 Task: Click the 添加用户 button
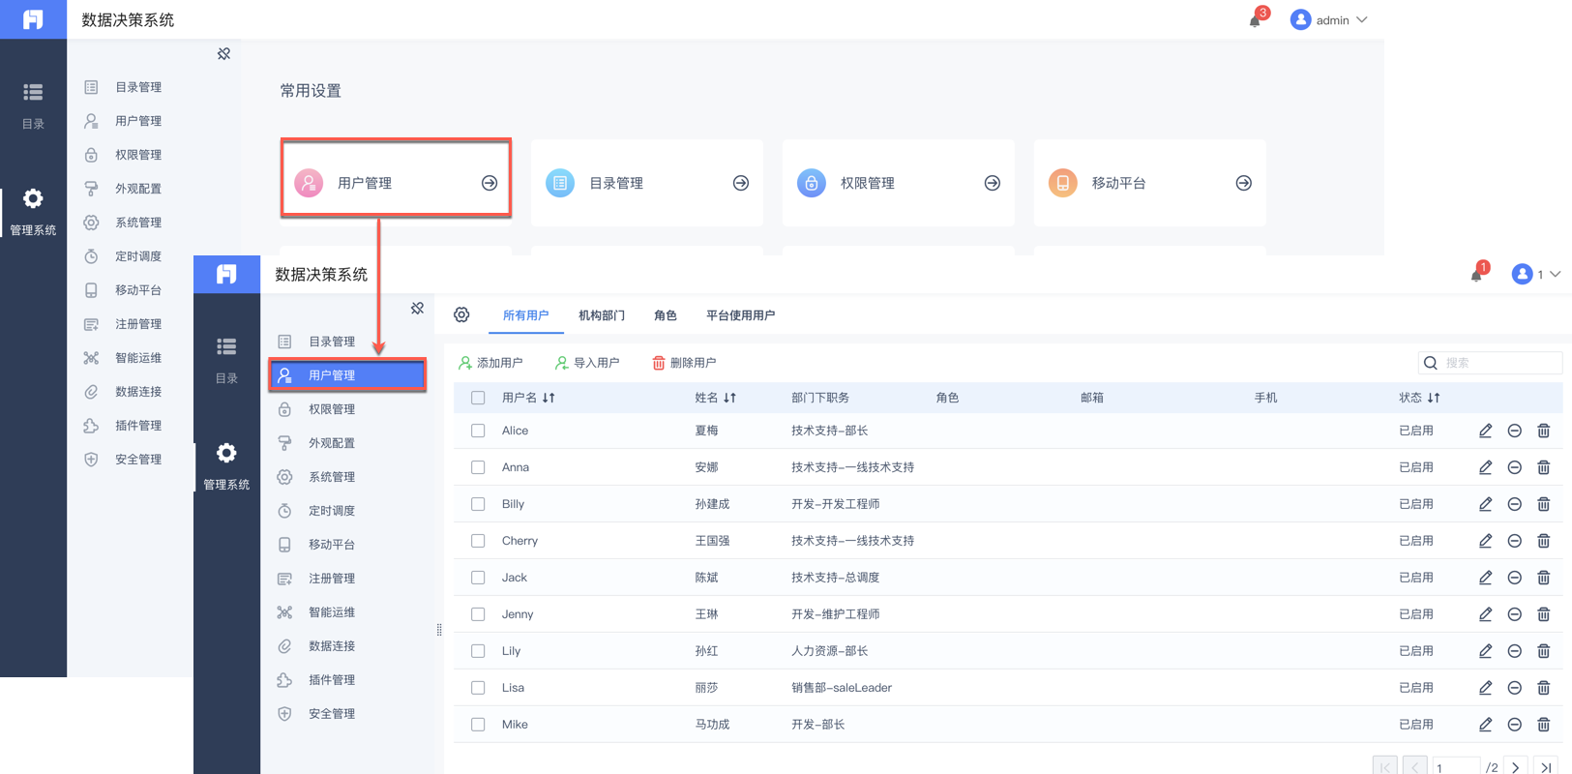[x=490, y=363]
